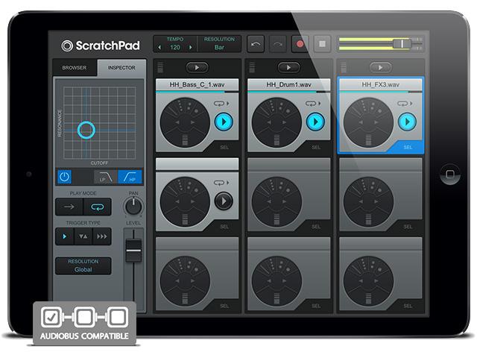
Task: Increase tempo with the right arrow
Action: [190, 48]
